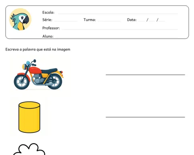Click the motorcycle's front wheel
This screenshot has height=155, width=194.
pyautogui.click(x=22, y=82)
